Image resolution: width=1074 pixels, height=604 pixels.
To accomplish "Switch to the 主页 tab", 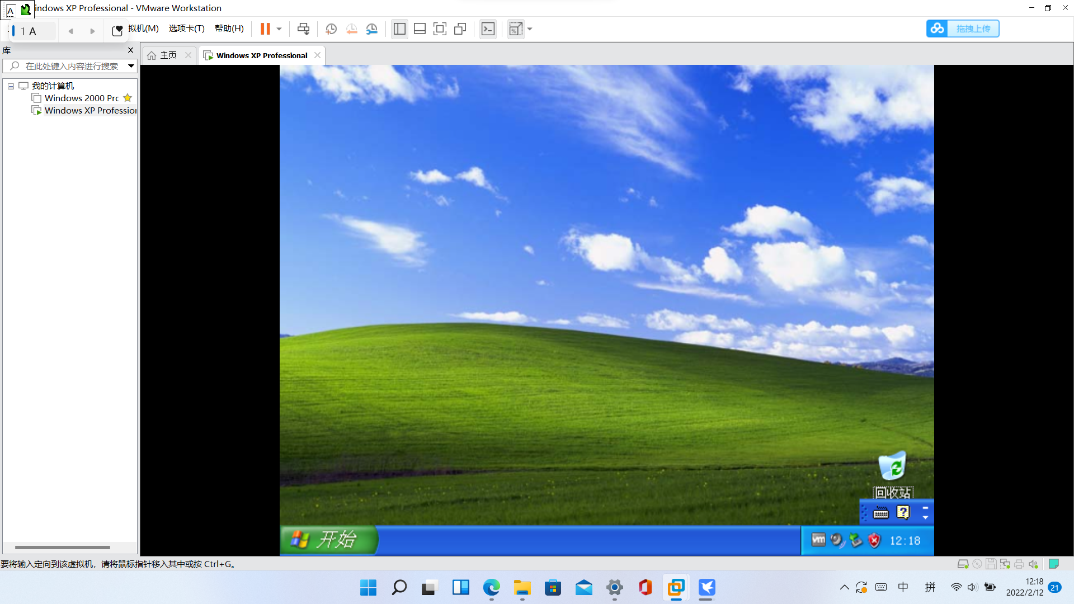I will tap(168, 55).
